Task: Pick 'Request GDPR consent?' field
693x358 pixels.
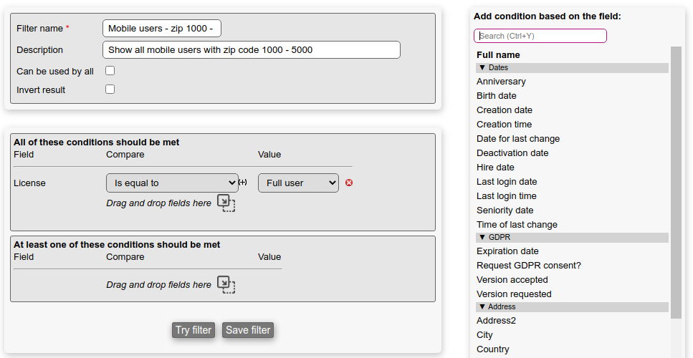Action: click(529, 266)
